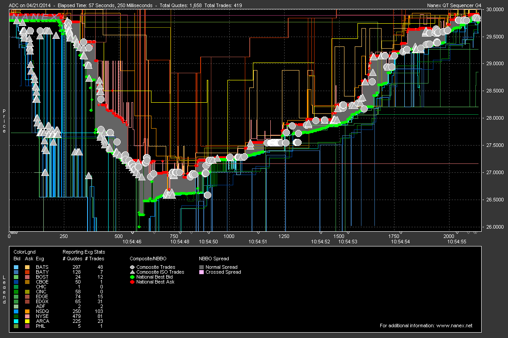Click the 'ColorLgnd' heading
This screenshot has width=508, height=338.
coord(25,252)
